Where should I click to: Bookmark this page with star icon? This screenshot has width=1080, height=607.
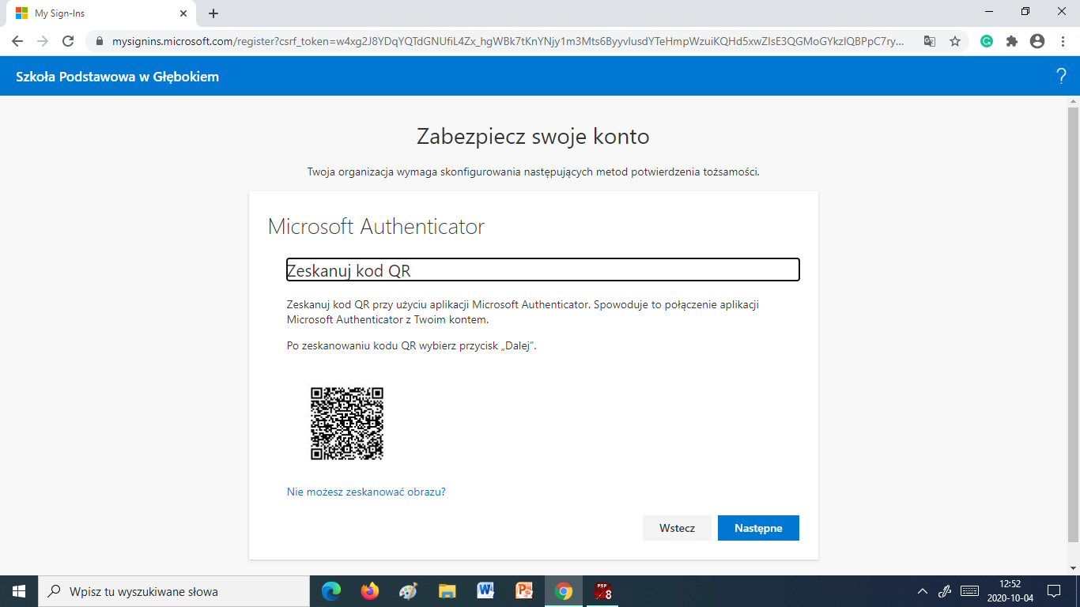pos(955,41)
